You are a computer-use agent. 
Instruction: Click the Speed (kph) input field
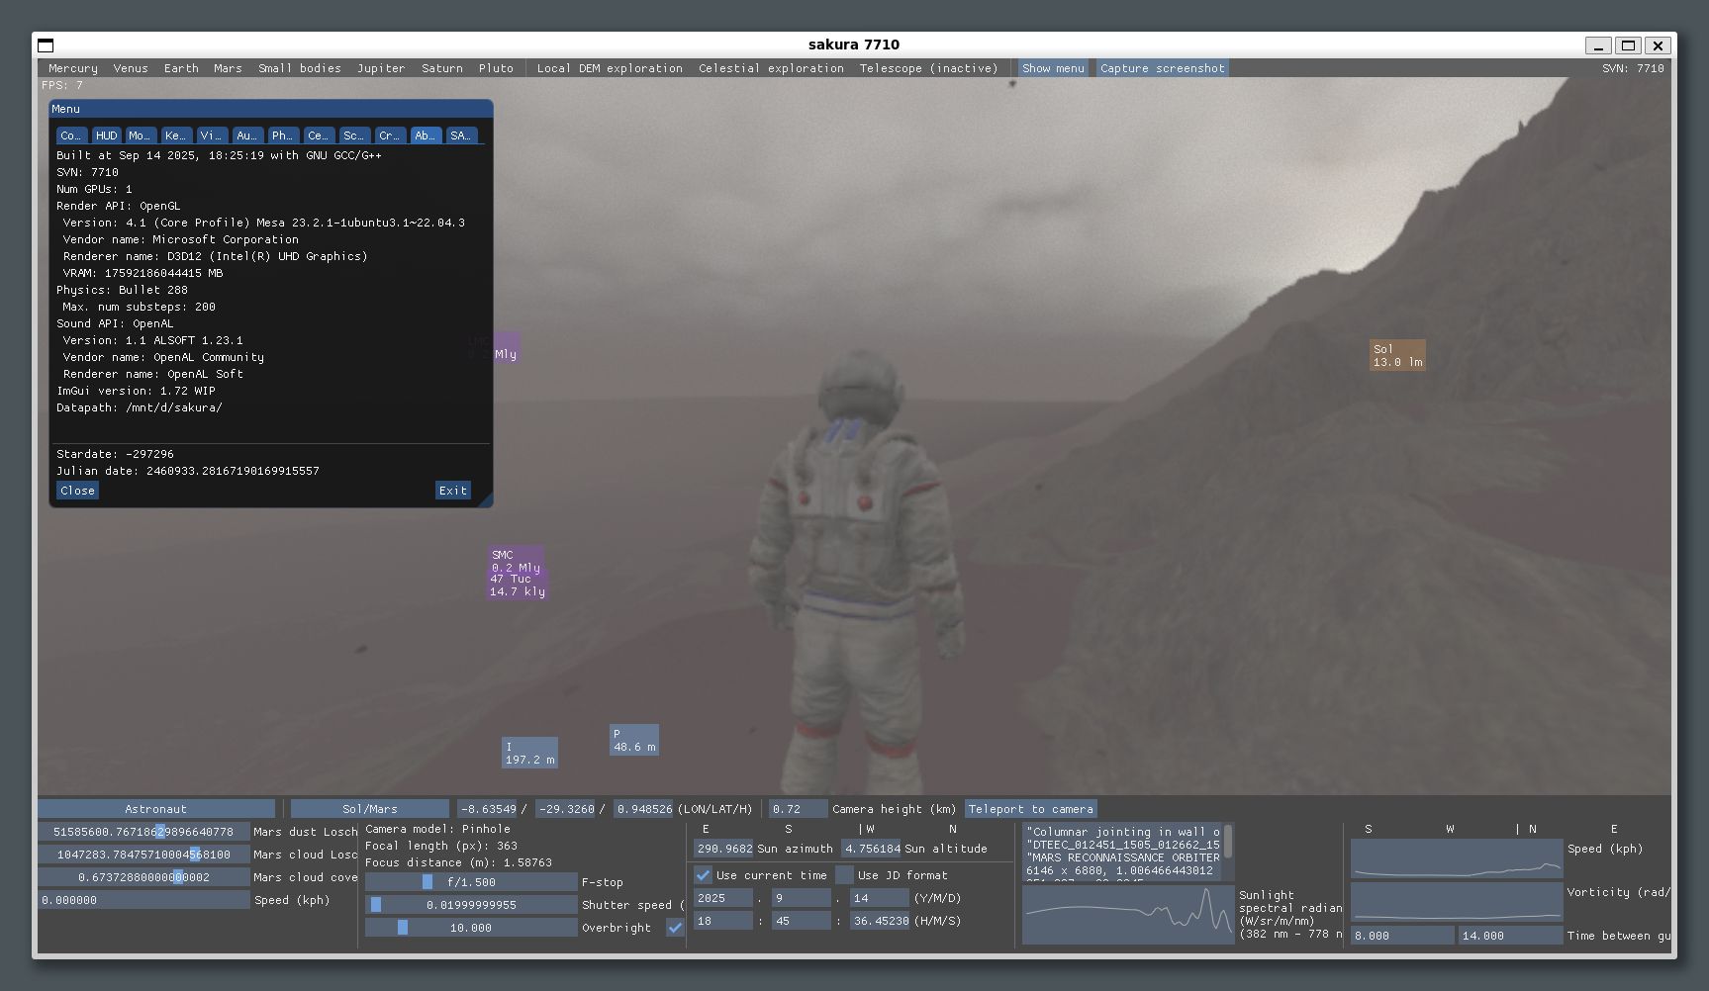click(x=143, y=900)
